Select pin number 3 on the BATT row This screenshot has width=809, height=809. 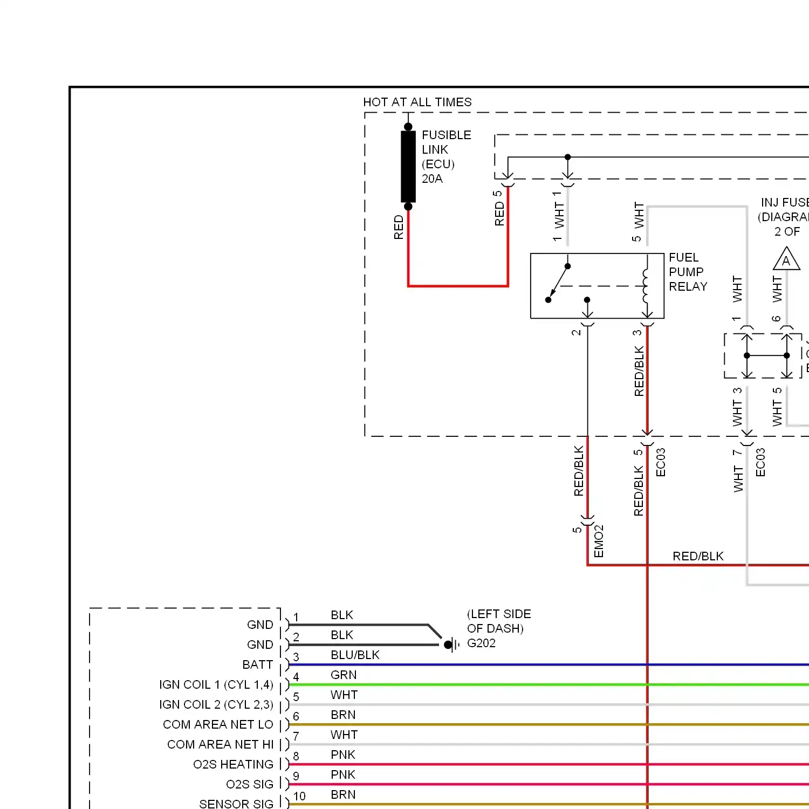[296, 657]
